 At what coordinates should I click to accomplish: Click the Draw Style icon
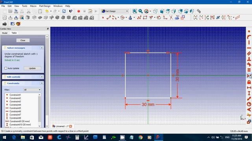coord(146,11)
